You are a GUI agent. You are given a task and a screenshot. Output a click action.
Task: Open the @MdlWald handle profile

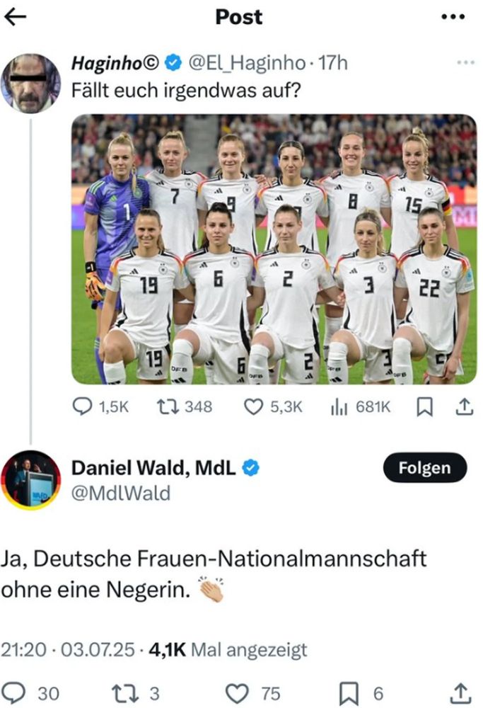[x=121, y=493]
